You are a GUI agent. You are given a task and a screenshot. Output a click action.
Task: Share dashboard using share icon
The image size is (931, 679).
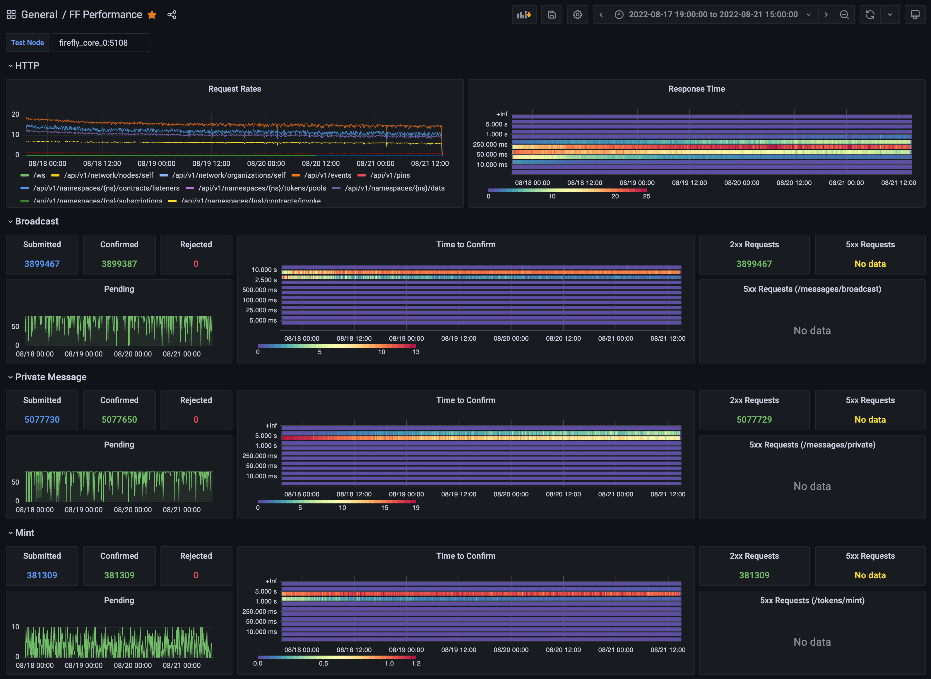click(172, 15)
